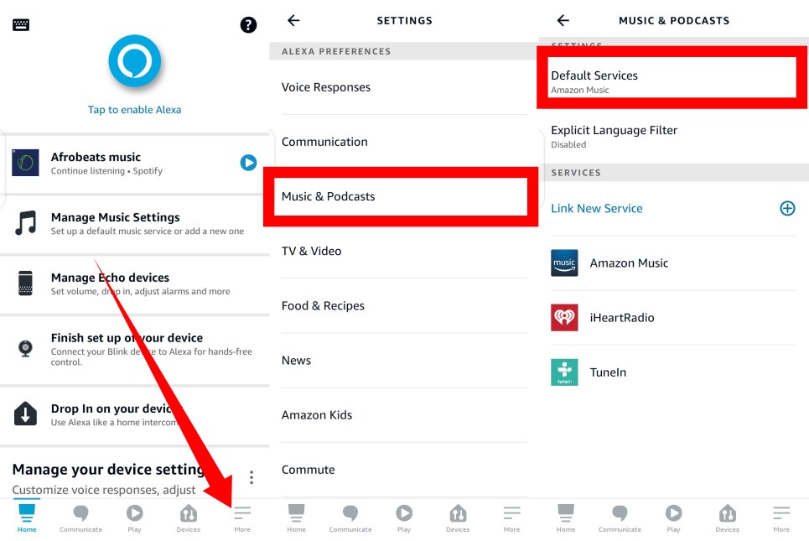Image resolution: width=809 pixels, height=541 pixels.
Task: Tap the TuneIn logo icon
Action: tap(564, 372)
